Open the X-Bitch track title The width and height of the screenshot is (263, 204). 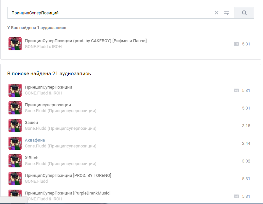click(32, 158)
